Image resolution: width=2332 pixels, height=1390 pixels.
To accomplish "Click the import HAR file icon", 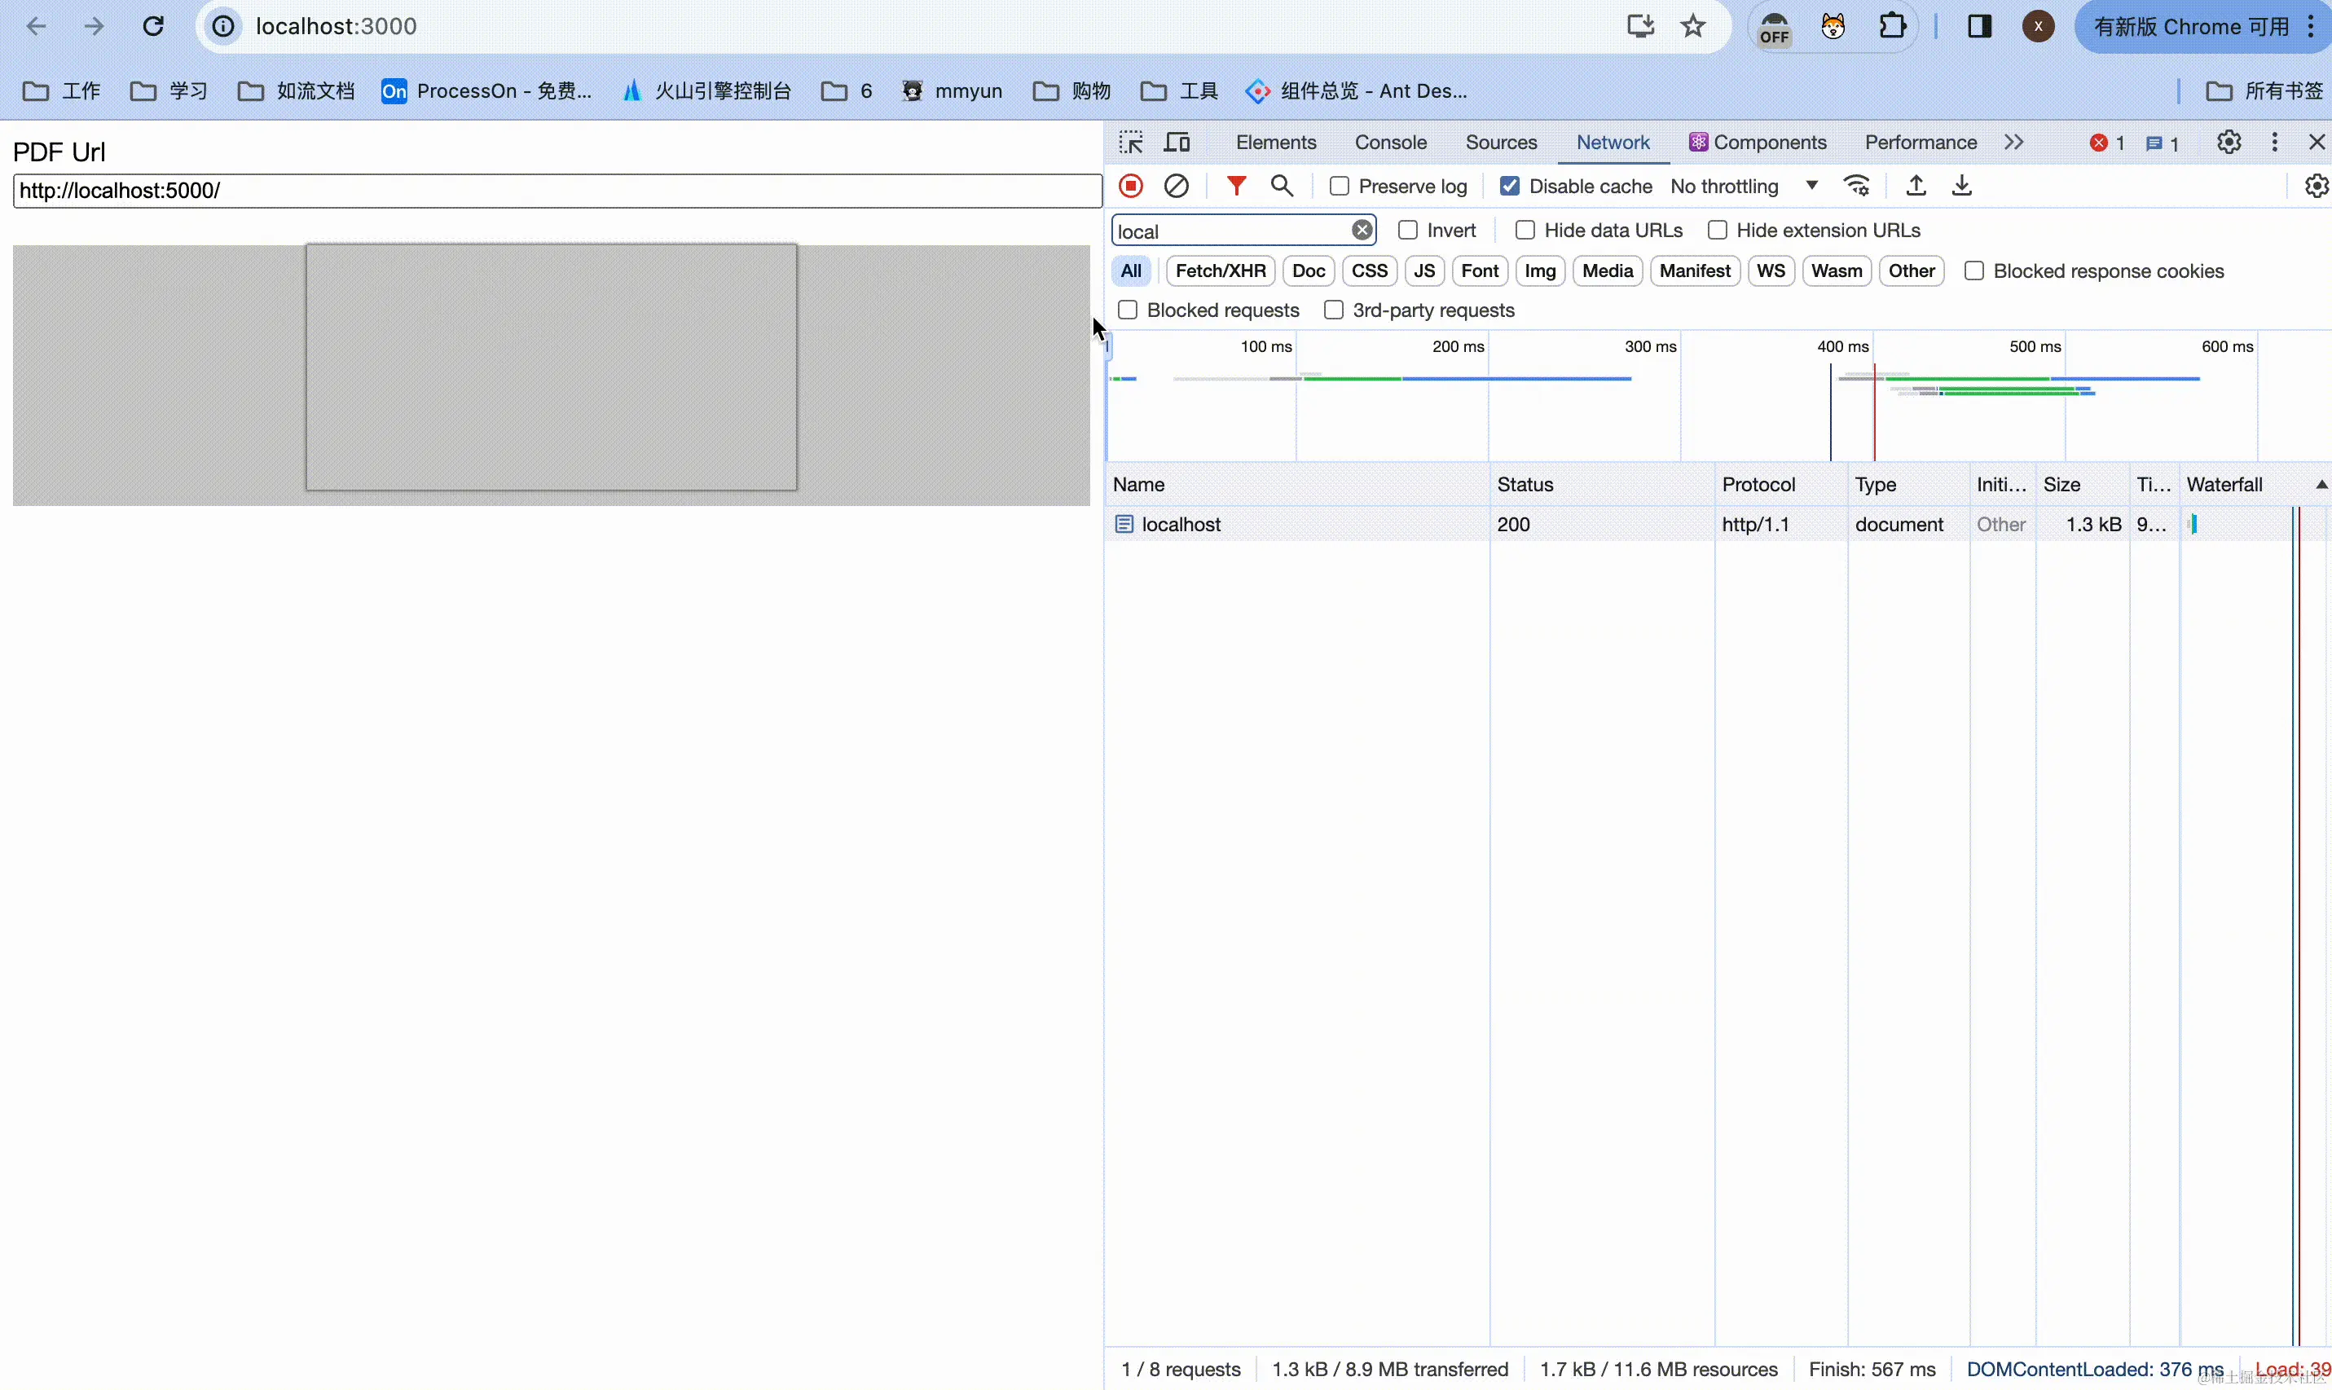I will [1916, 186].
